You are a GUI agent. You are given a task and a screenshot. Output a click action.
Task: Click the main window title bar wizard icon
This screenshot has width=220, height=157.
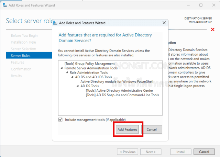(4, 5)
